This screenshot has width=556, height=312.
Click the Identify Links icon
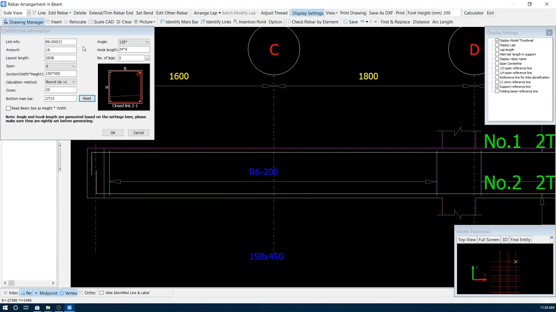click(203, 22)
